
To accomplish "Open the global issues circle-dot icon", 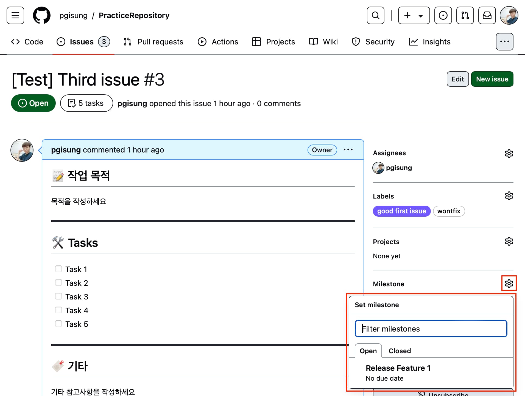I will coord(443,15).
